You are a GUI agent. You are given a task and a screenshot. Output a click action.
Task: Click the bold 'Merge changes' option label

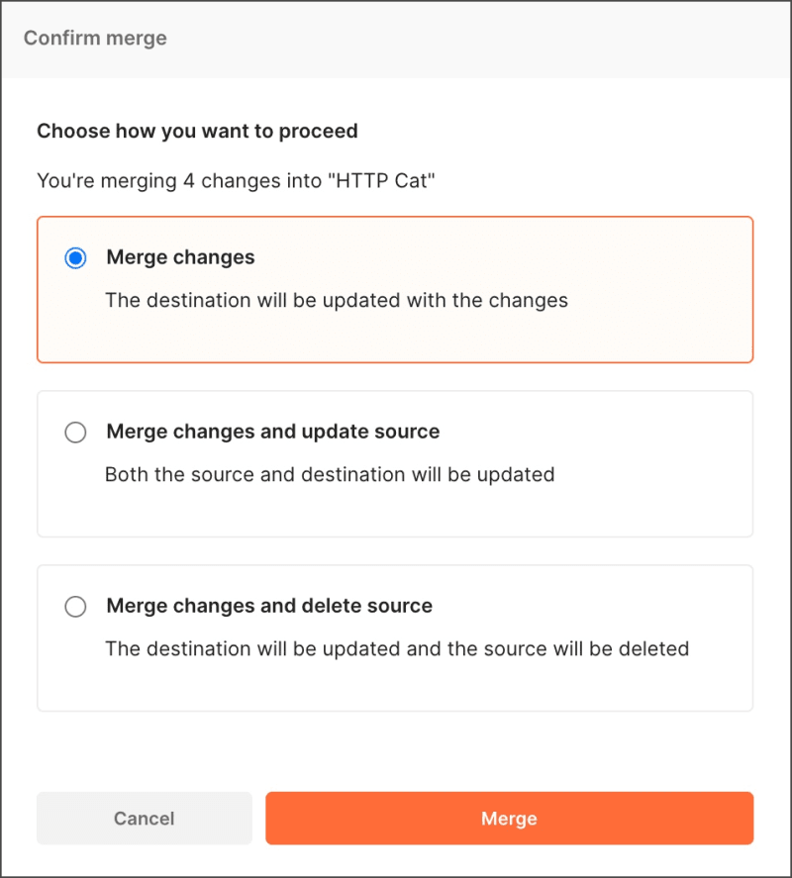180,257
